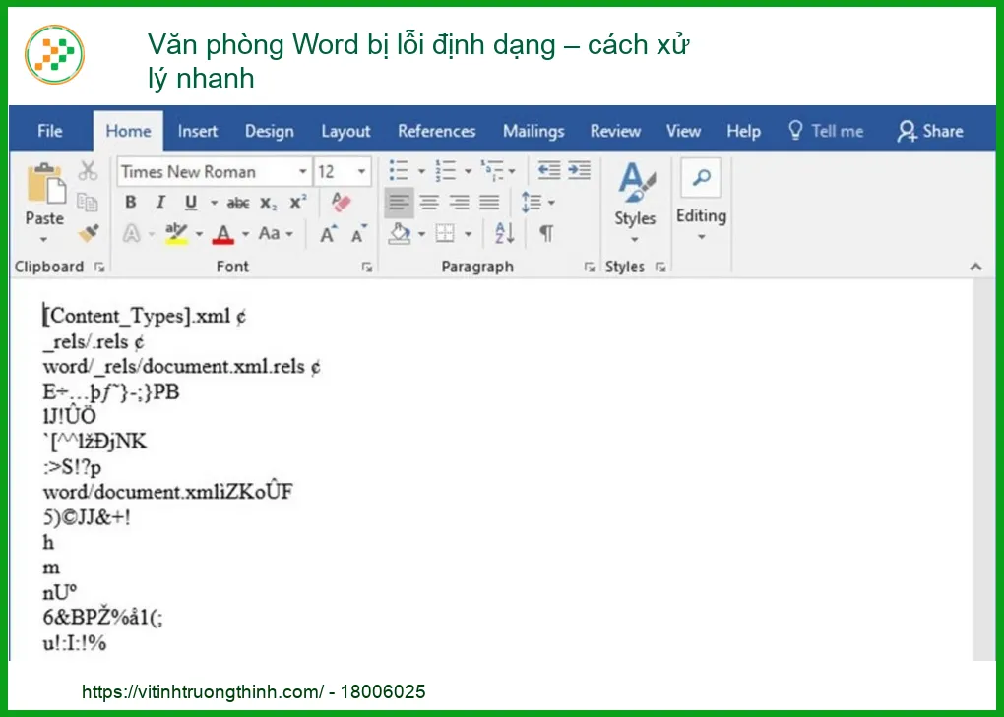
Task: Switch to the Review tab
Action: [615, 131]
